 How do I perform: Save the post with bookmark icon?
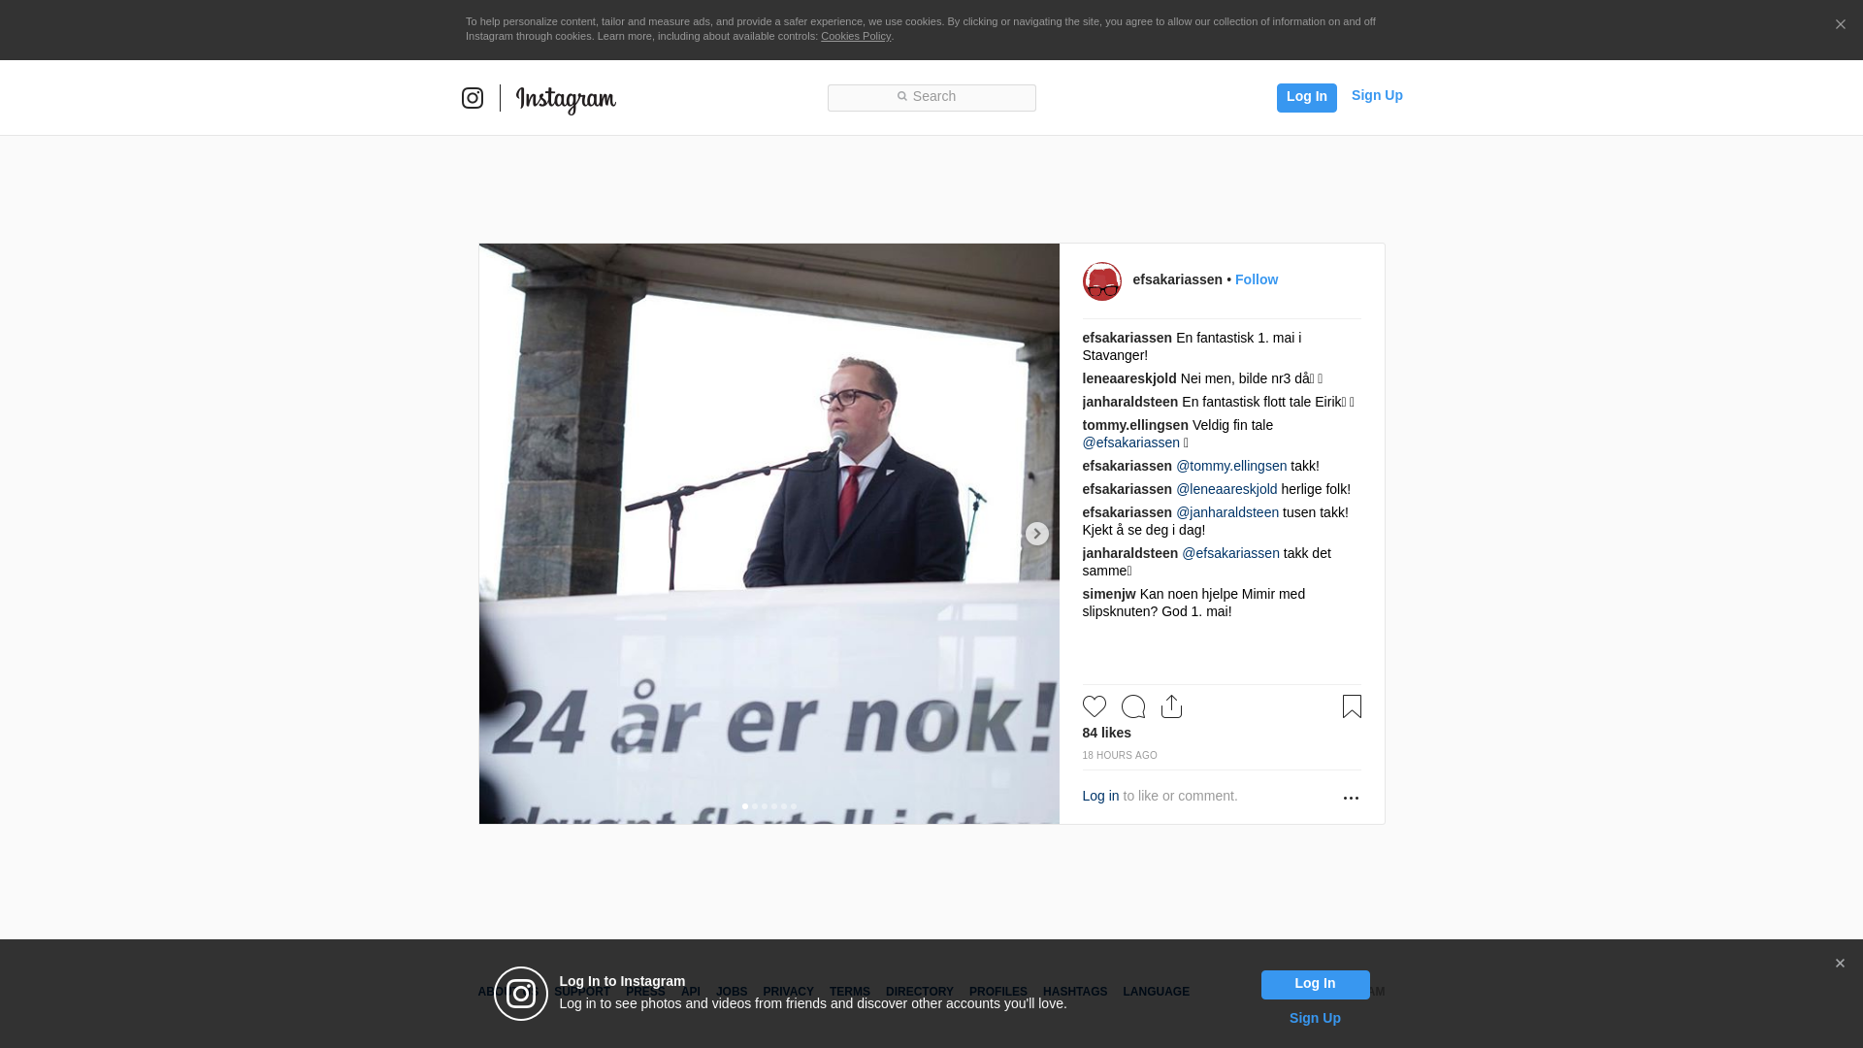[1352, 706]
